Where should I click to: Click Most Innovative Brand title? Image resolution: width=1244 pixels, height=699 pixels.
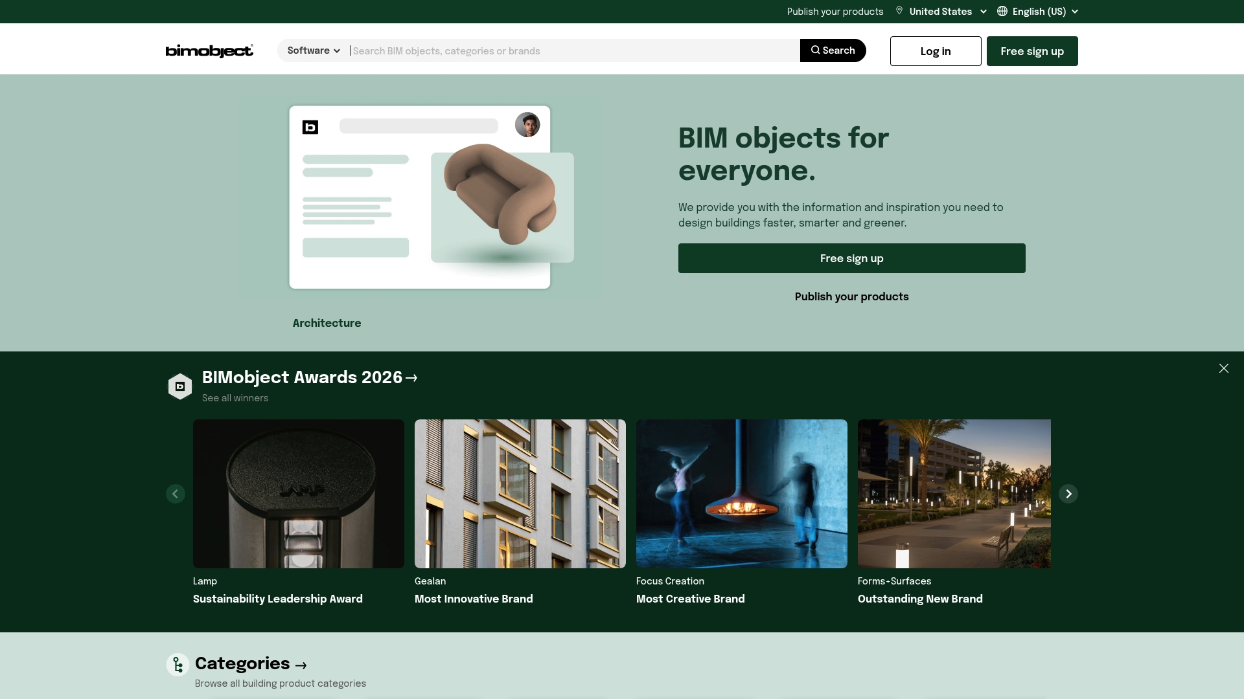(x=474, y=599)
